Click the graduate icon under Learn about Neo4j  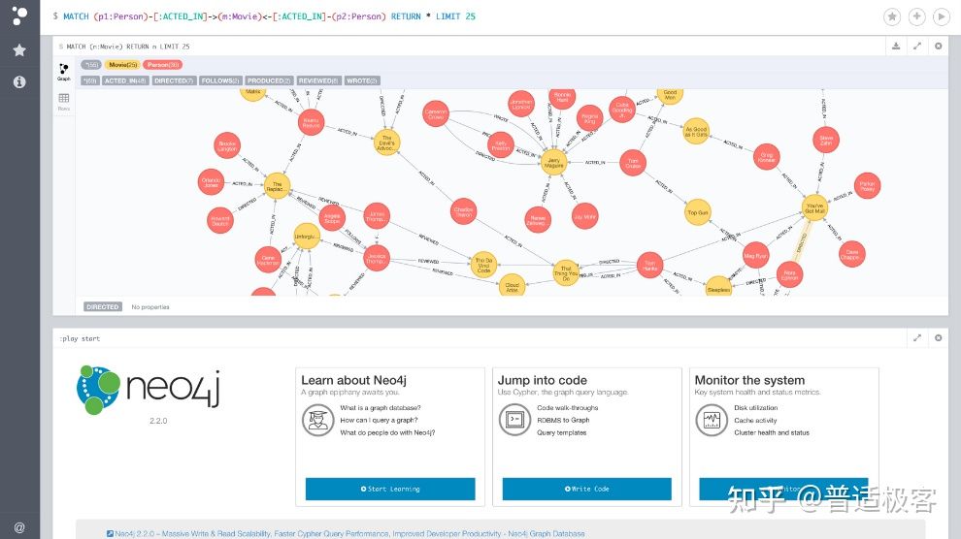coord(317,421)
